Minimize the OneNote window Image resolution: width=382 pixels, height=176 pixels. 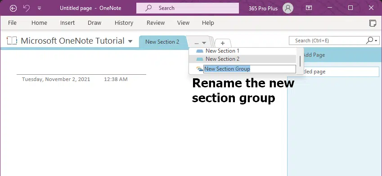pyautogui.click(x=330, y=8)
